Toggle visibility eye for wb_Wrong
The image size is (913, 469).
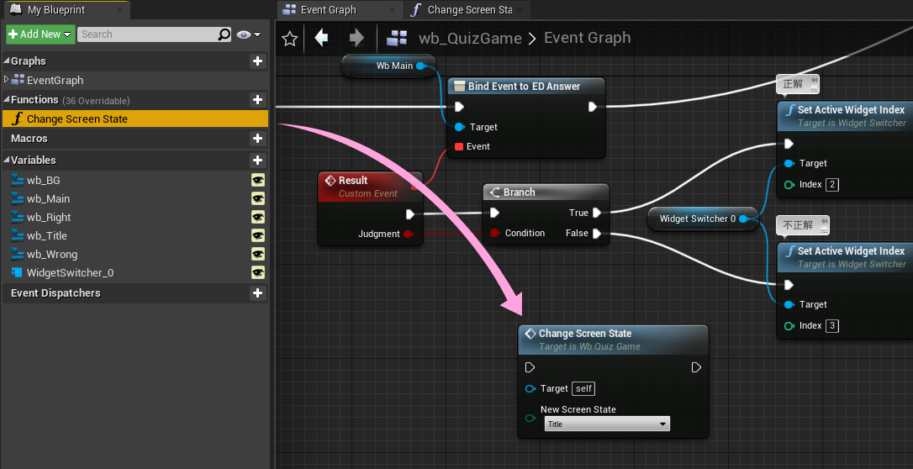(x=258, y=255)
